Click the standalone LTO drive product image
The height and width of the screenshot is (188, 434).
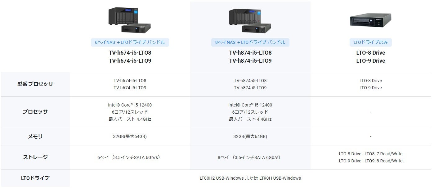click(370, 20)
